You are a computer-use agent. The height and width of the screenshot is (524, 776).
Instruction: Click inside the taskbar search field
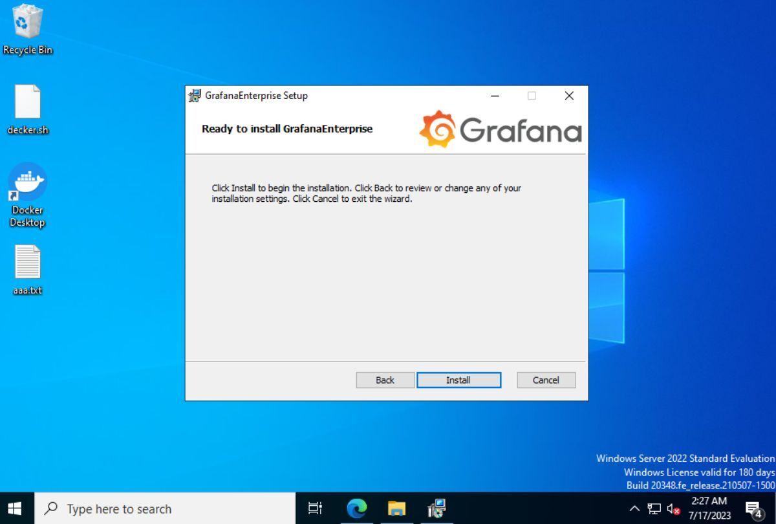(x=162, y=508)
